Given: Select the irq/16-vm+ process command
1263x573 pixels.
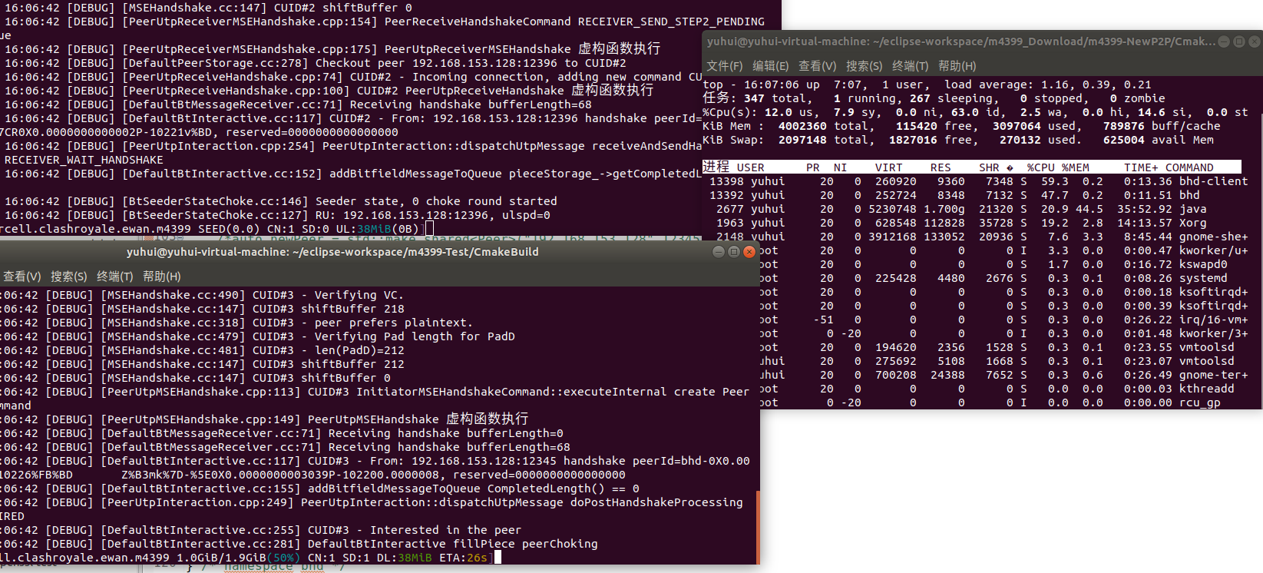Looking at the screenshot, I should (x=1213, y=320).
